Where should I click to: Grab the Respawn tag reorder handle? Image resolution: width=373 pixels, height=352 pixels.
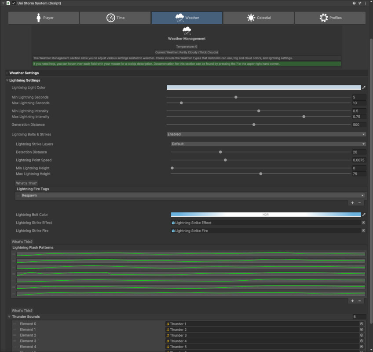coord(18,195)
